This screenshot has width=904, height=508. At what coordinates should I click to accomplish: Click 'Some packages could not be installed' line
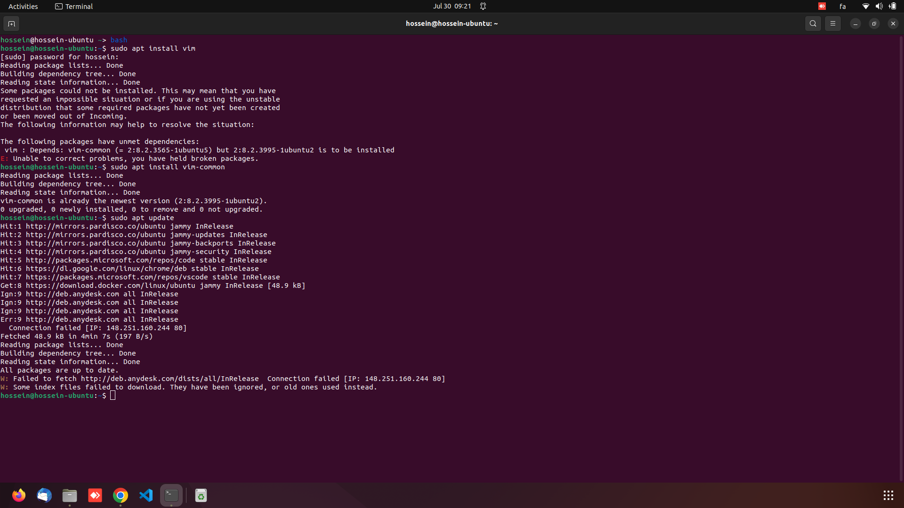[138, 91]
